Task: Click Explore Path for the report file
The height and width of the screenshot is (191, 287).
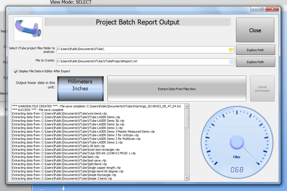Action: pyautogui.click(x=255, y=62)
